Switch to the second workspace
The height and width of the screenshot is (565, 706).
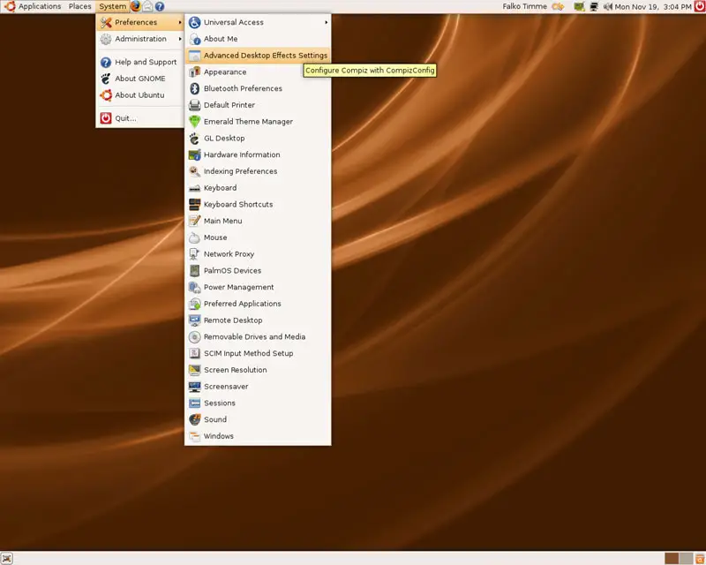[x=686, y=559]
